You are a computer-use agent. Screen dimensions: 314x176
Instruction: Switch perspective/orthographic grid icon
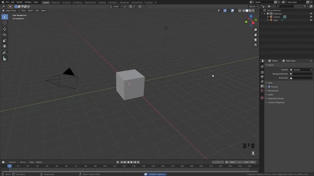pyautogui.click(x=255, y=45)
